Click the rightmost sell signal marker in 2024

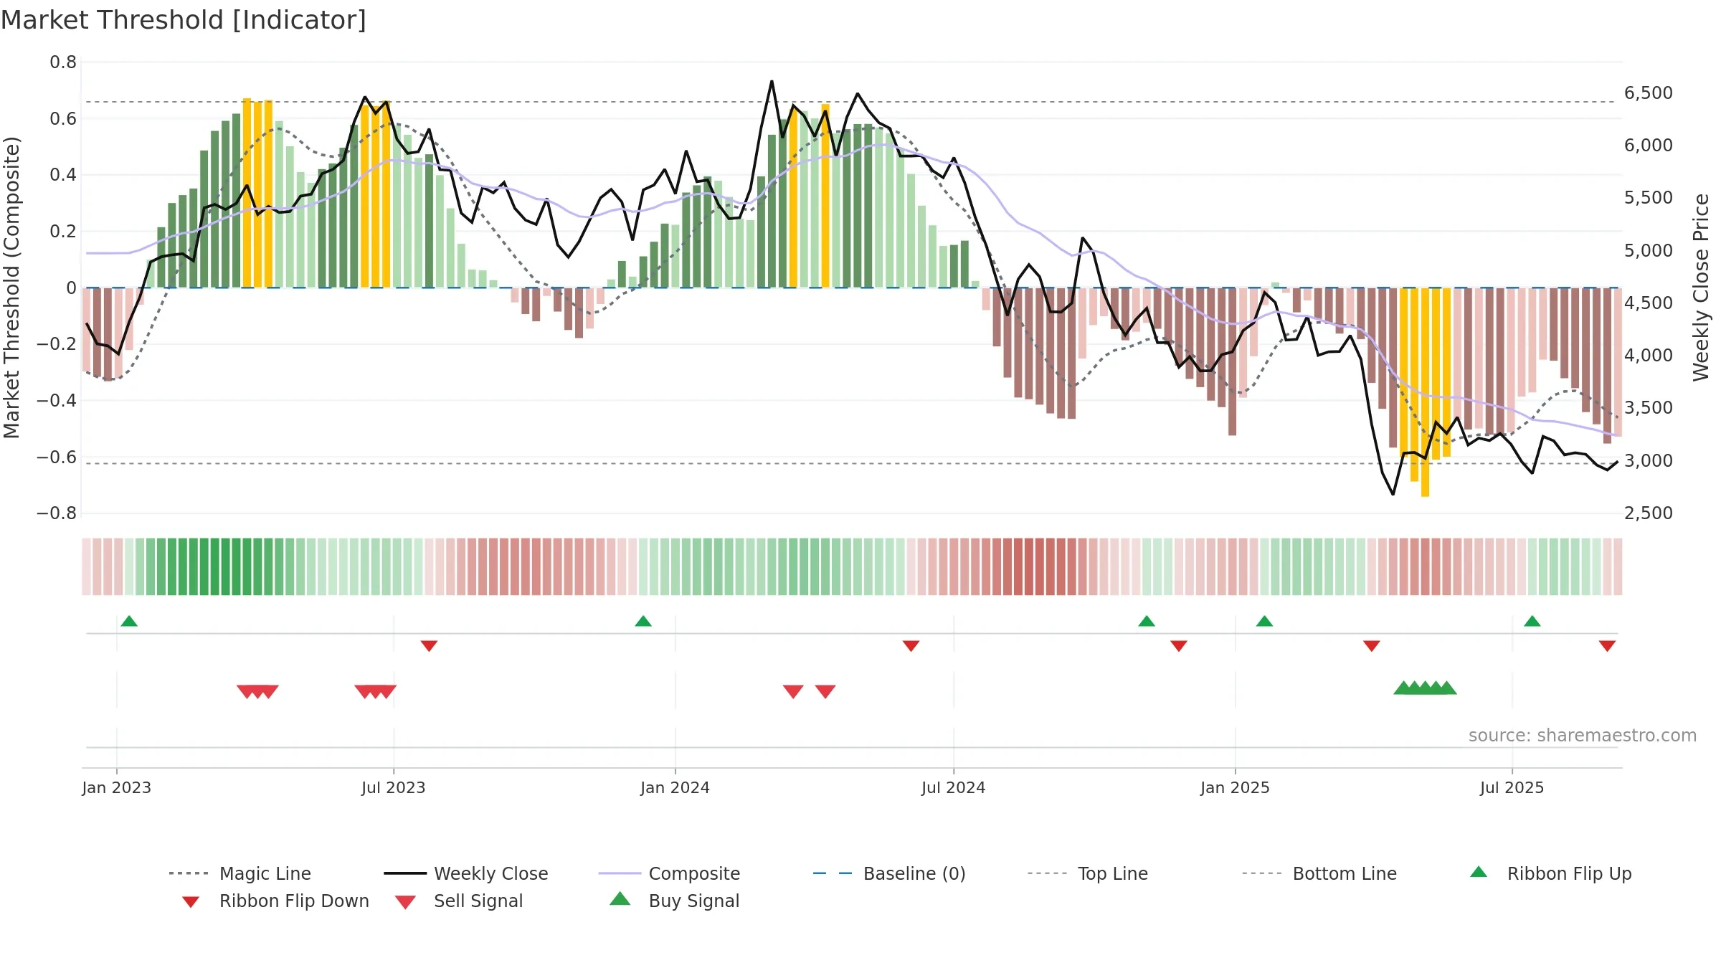click(x=825, y=691)
